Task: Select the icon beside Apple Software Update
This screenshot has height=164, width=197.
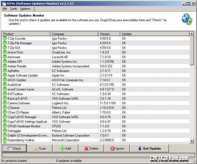Action: (5, 75)
